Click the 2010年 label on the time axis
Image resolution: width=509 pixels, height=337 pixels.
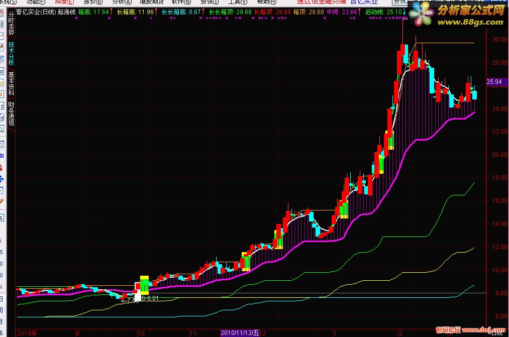coord(27,333)
